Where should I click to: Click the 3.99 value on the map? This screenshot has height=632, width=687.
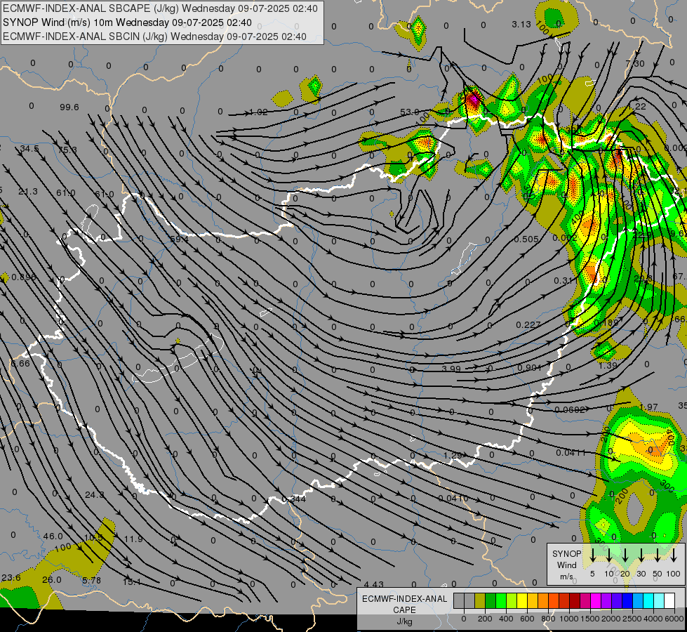click(x=451, y=369)
